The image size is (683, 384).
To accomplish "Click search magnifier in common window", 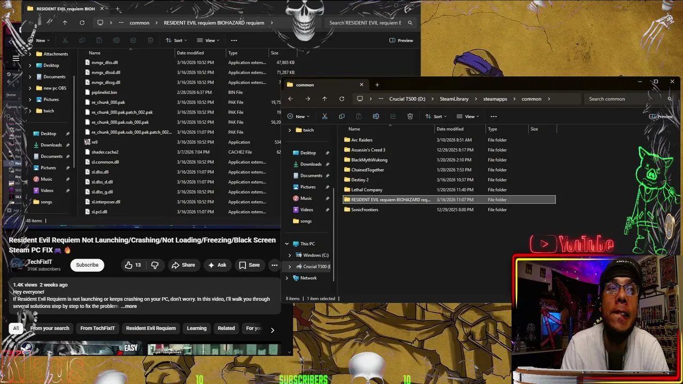I will coord(669,99).
